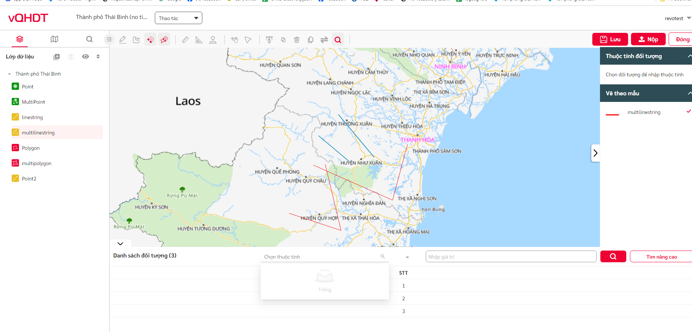This screenshot has height=332, width=692.
Task: Select the pencil draw tool
Action: coord(123,40)
